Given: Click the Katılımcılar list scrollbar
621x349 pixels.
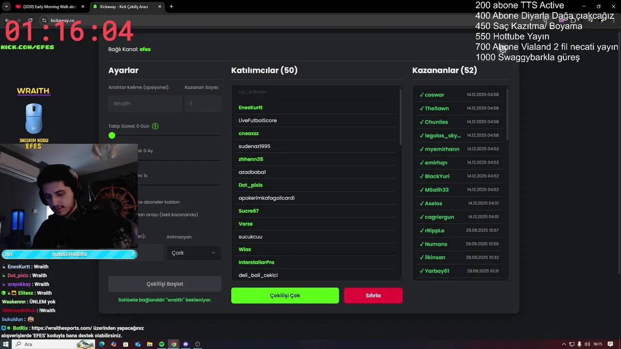Looking at the screenshot, I should [x=401, y=116].
